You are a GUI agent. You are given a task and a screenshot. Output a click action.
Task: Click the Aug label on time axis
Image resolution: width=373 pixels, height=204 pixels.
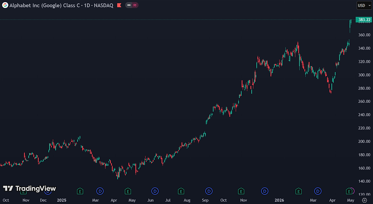187,200
